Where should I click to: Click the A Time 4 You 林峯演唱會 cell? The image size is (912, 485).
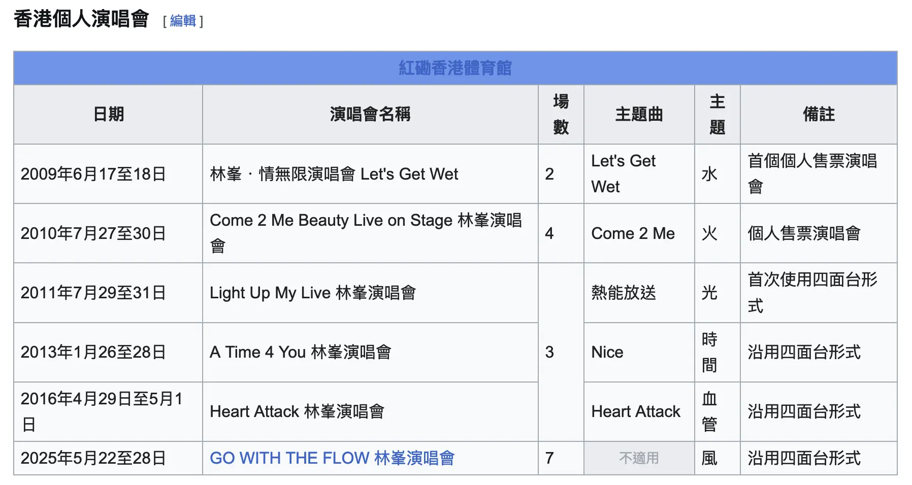[370, 352]
